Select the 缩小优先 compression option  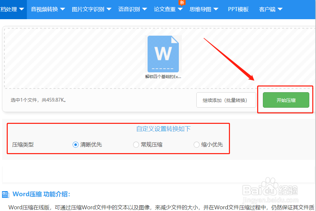click(196, 144)
